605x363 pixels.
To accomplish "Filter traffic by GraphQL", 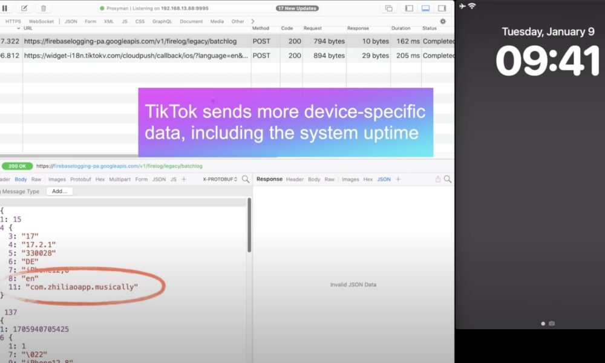I will [162, 21].
